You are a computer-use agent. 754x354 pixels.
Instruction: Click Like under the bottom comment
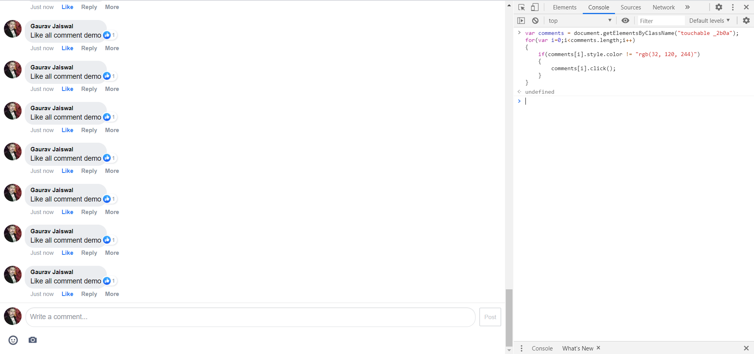(x=68, y=294)
